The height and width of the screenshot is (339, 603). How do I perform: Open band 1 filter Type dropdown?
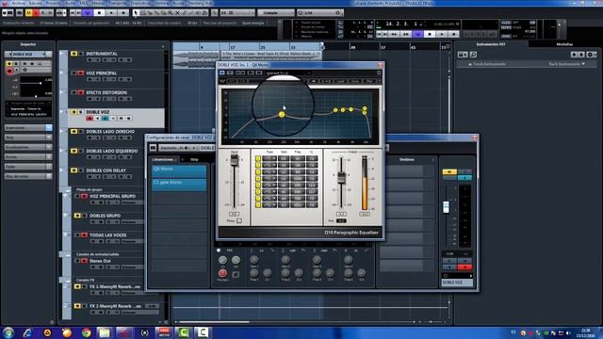click(x=269, y=158)
